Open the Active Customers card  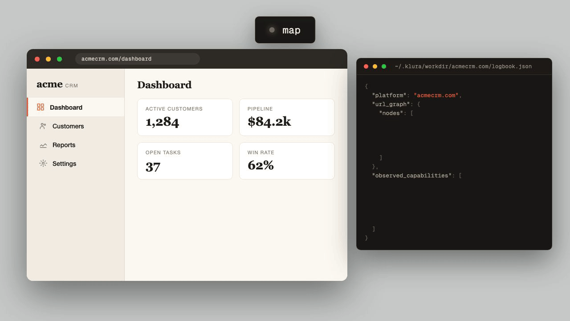coord(185,117)
